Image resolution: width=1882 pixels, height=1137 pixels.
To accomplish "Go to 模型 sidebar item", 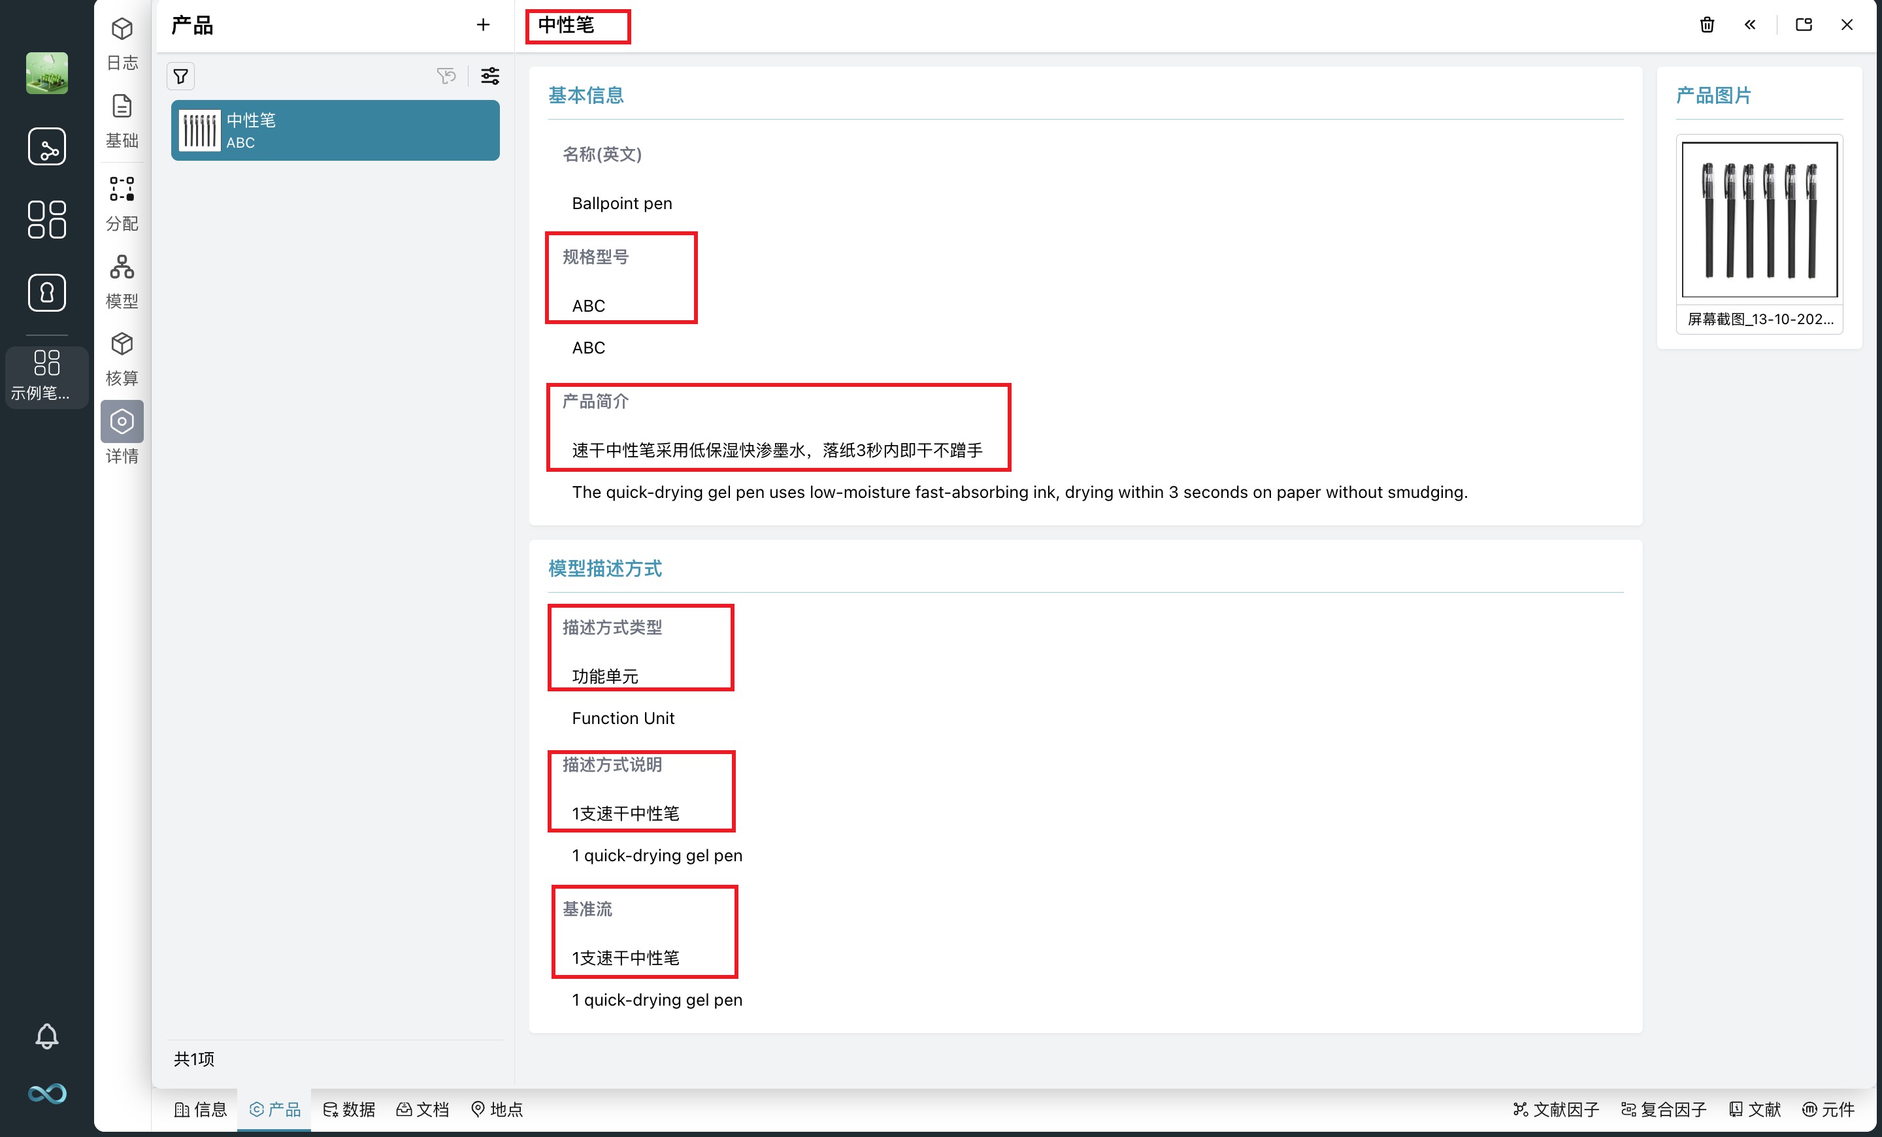I will click(x=122, y=282).
